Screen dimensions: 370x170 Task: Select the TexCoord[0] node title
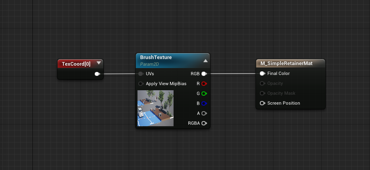[x=76, y=64]
